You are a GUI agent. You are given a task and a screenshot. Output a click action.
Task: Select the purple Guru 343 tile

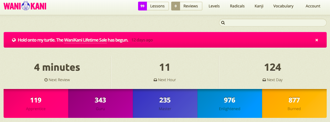(x=101, y=103)
